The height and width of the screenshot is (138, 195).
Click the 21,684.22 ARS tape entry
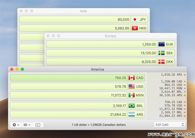point(173,116)
